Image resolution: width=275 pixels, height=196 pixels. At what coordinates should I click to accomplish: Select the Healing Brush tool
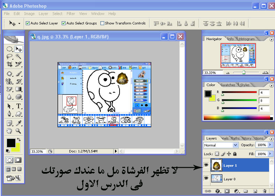click(9, 74)
